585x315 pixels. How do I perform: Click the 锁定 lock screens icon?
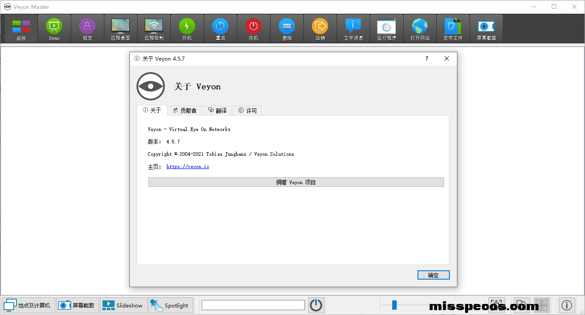point(88,29)
